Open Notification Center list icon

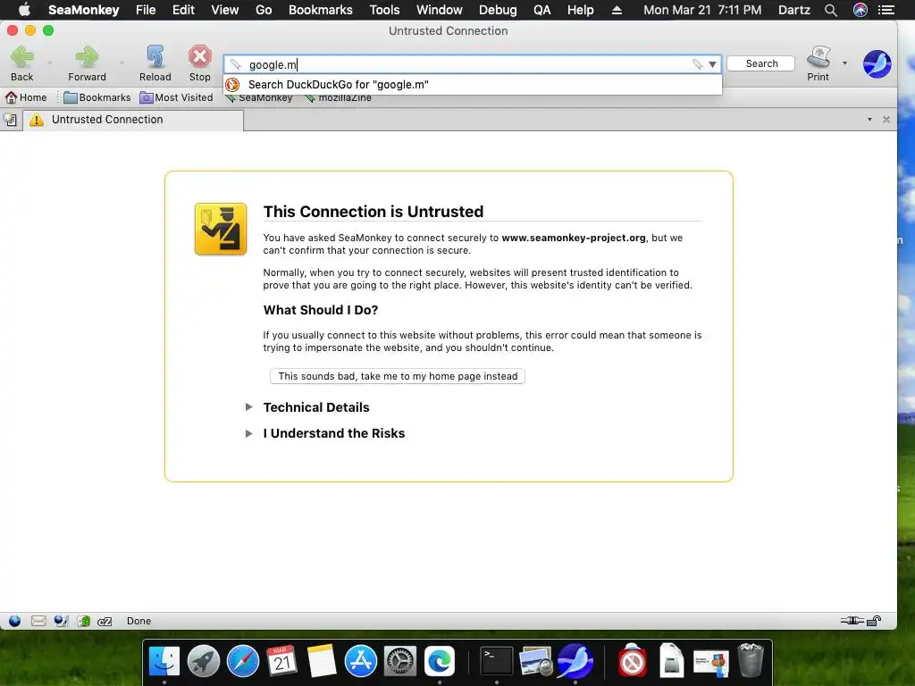(x=886, y=10)
